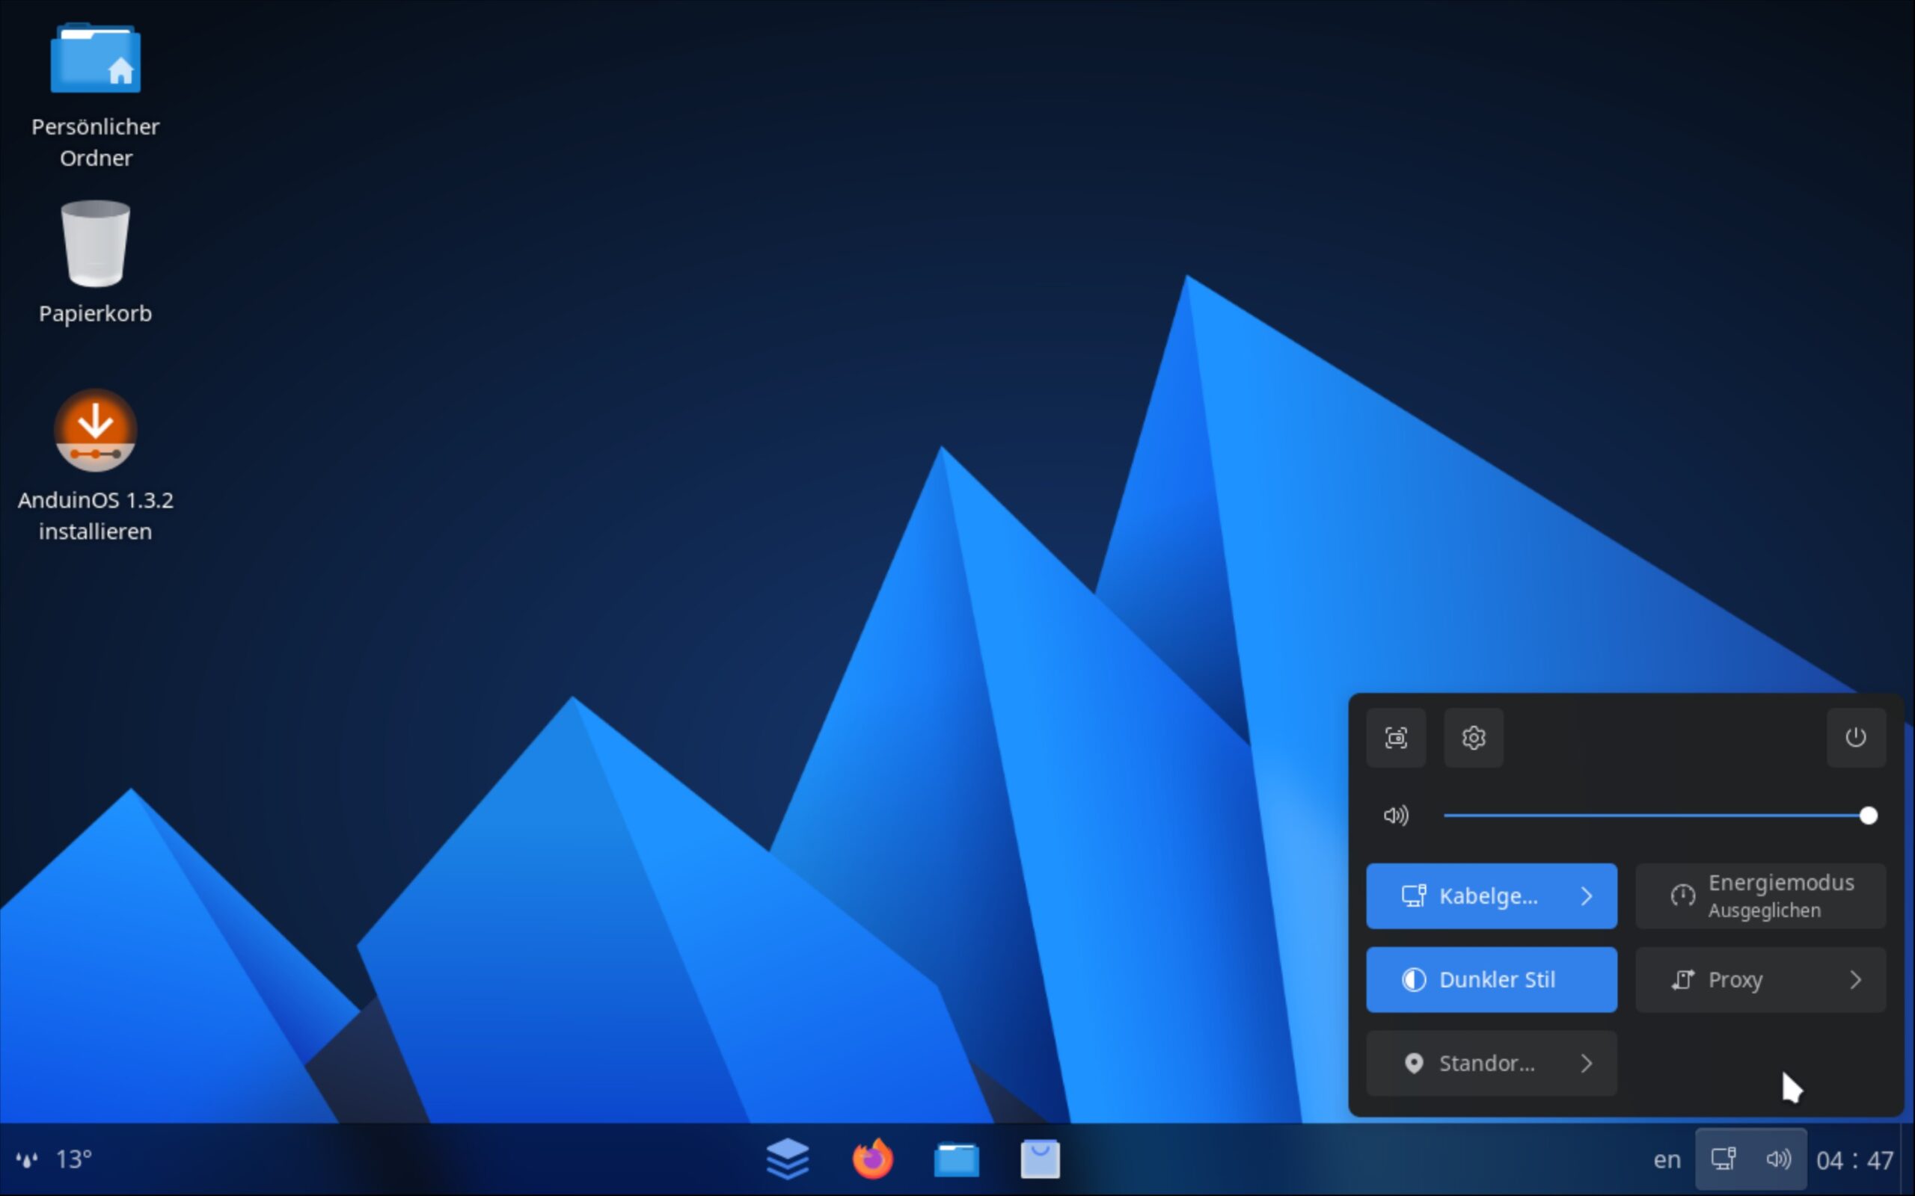Open the app launcher stacked-layers taskbar icon
The image size is (1915, 1196).
tap(788, 1159)
